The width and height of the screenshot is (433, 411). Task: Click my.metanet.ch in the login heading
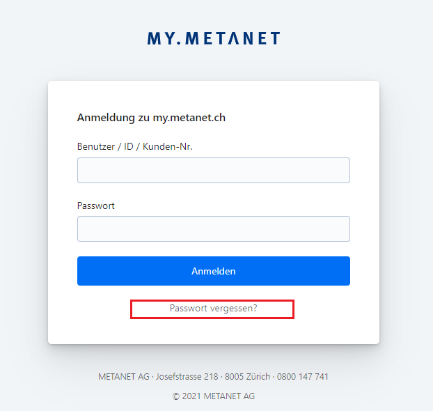[x=189, y=118]
